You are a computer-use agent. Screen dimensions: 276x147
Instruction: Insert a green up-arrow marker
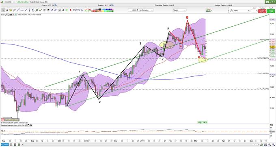click(67, 10)
